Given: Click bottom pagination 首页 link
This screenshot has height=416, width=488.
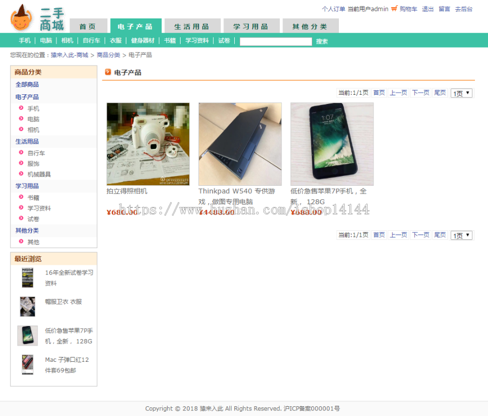Looking at the screenshot, I should (x=379, y=235).
